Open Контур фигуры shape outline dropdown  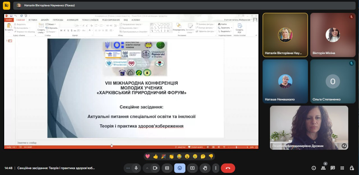tap(205, 28)
